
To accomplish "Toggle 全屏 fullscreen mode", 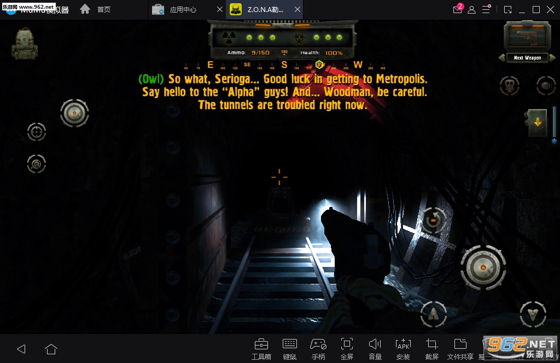I will click(x=347, y=349).
